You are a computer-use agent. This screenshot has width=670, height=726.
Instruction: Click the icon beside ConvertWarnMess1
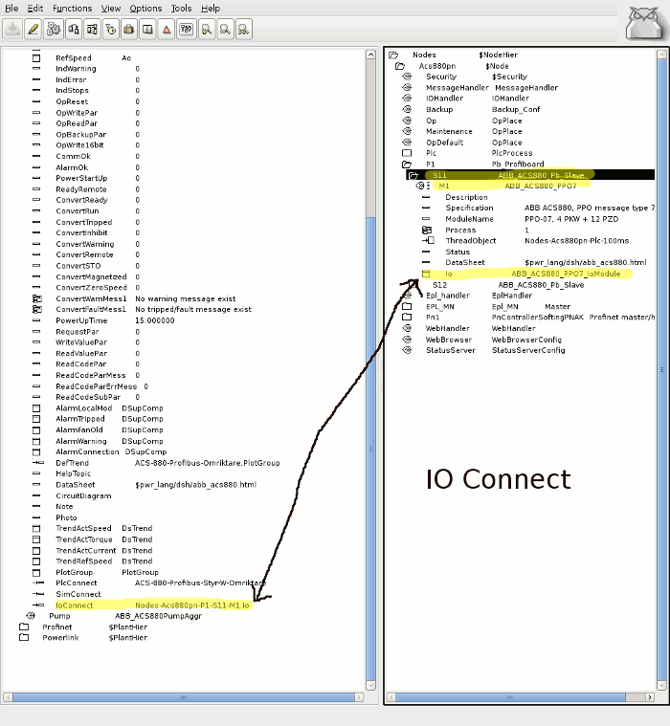(36, 298)
